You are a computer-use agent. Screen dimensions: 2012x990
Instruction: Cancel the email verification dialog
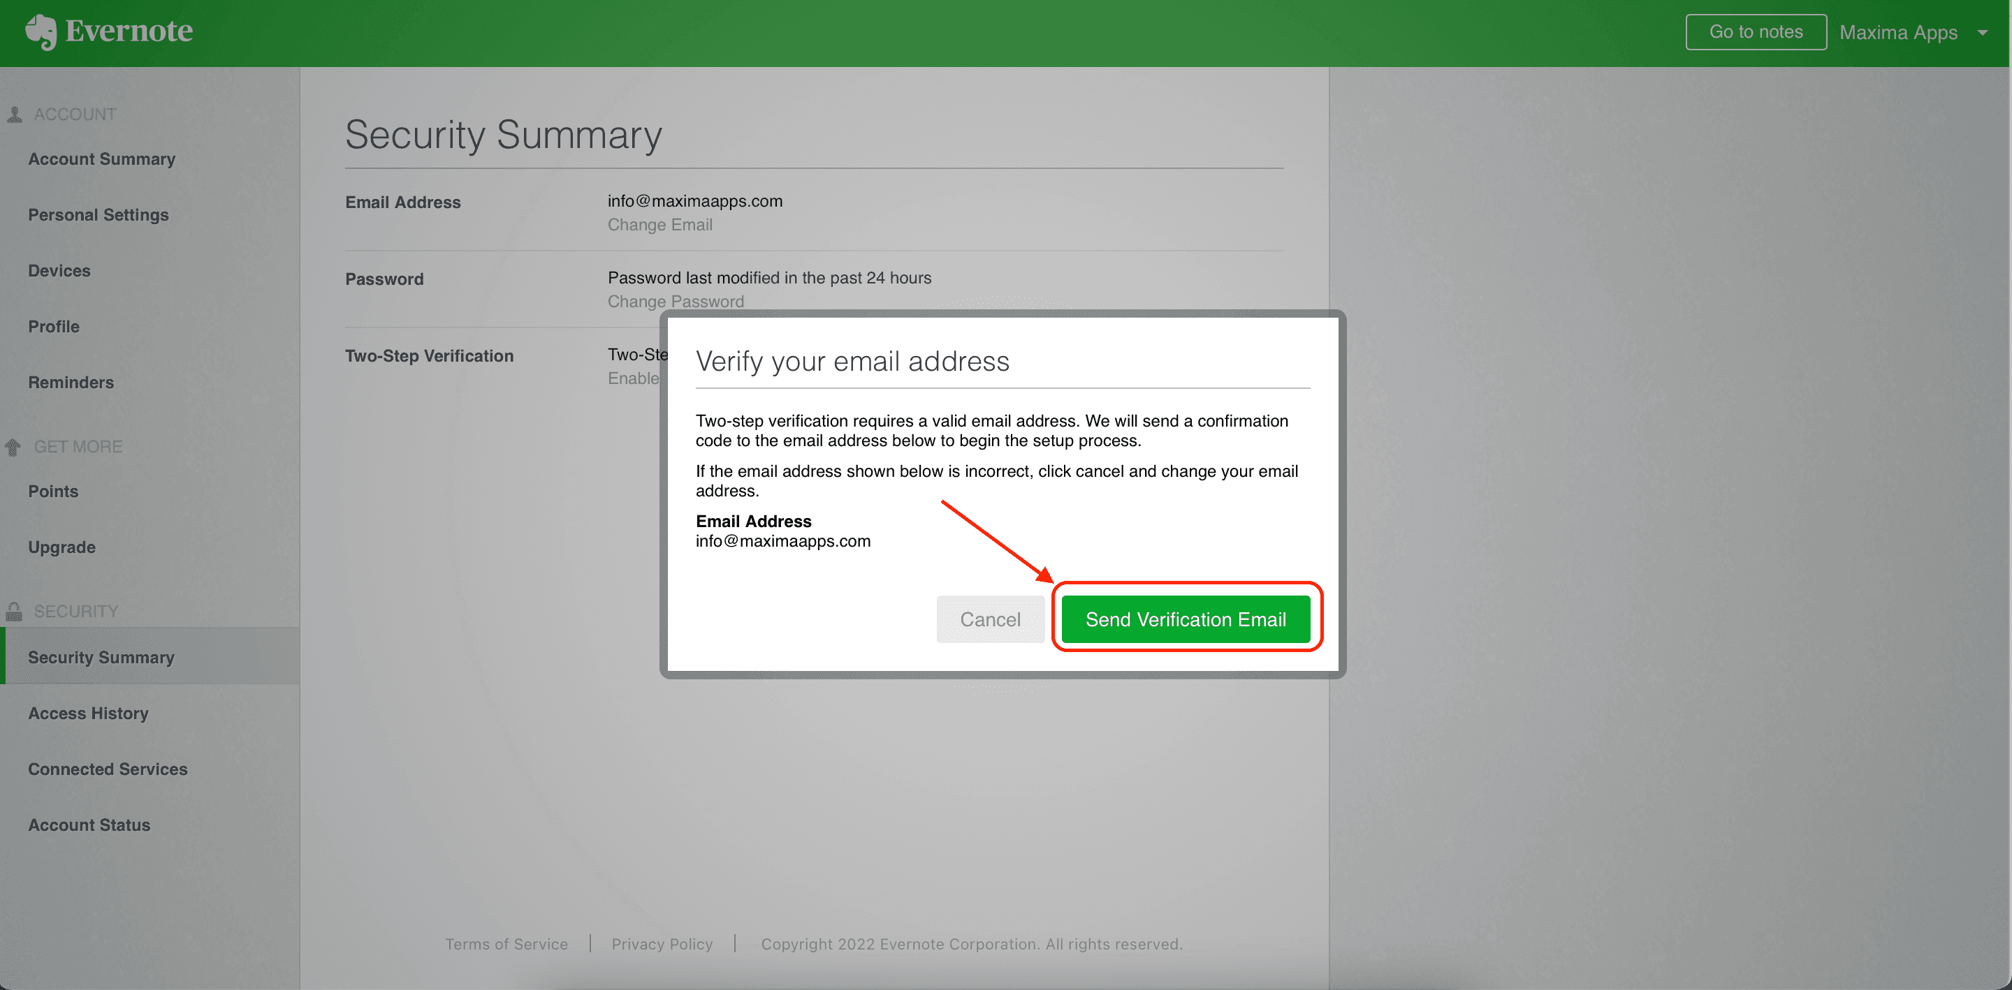pyautogui.click(x=990, y=619)
